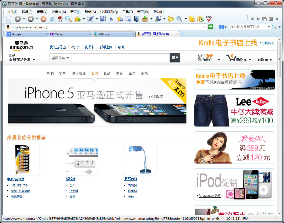Open the 工具(T) menu
Screen dimensions: 284x223
tap(128, 12)
